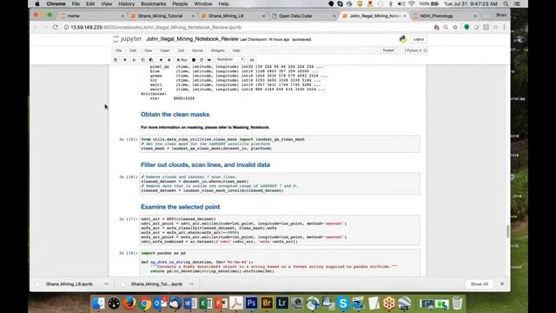556x313 pixels.
Task: Open Lightroom from the dock
Action: coord(281,303)
